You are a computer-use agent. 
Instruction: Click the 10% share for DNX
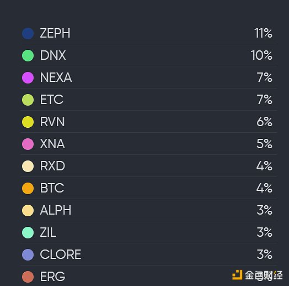point(261,55)
